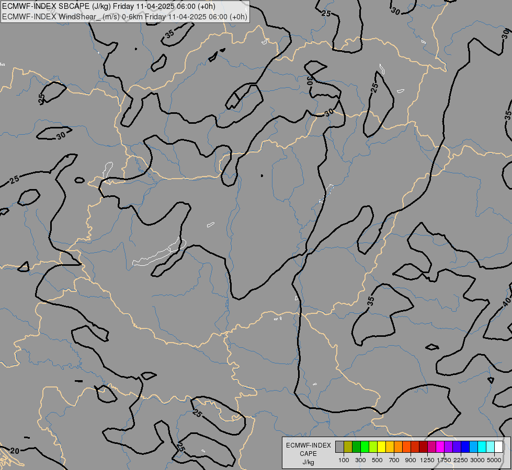This screenshot has height=470, width=512.
Task: Click the dark red maroon legend swatch
Action: (423, 446)
